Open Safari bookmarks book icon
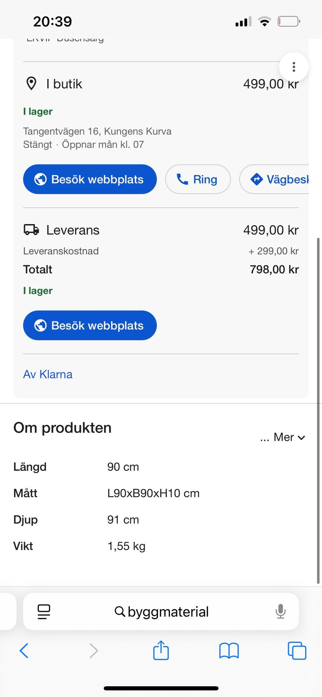 click(229, 651)
